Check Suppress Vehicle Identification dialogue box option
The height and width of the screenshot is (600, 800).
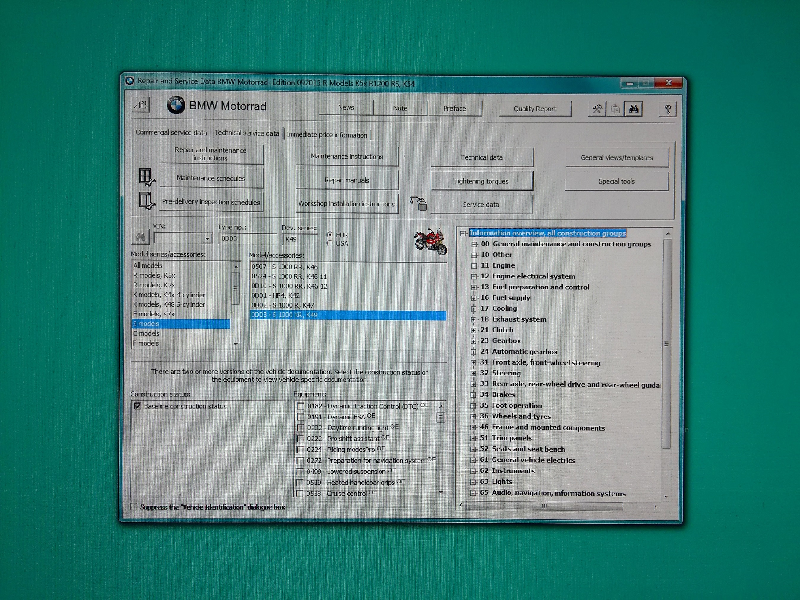(134, 507)
